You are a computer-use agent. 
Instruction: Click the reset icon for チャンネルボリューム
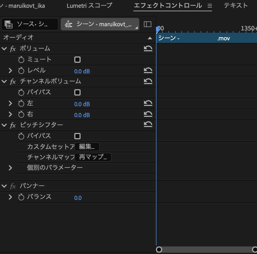[148, 81]
